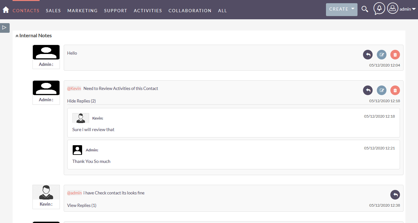418x223 pixels.
Task: Open the CONTACTS menu
Action: tap(26, 11)
